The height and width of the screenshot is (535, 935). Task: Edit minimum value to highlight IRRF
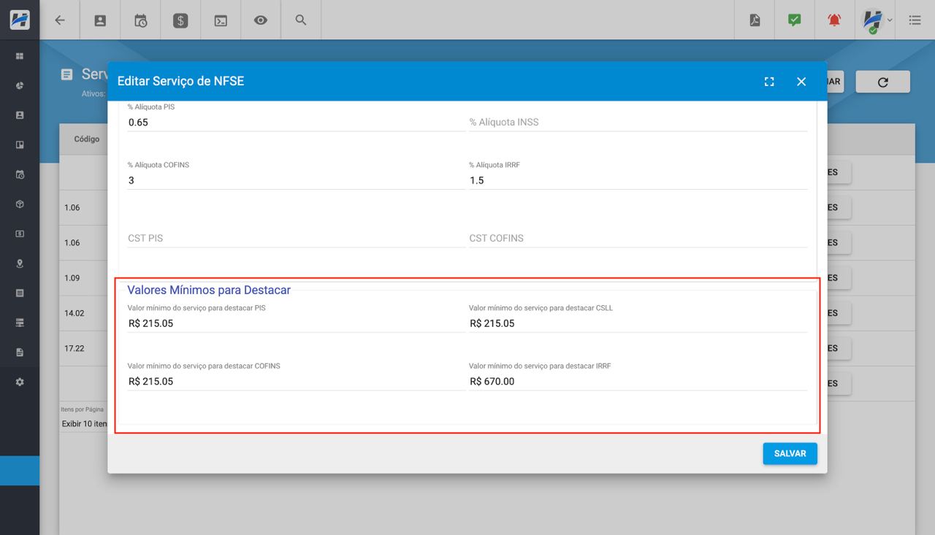point(638,381)
